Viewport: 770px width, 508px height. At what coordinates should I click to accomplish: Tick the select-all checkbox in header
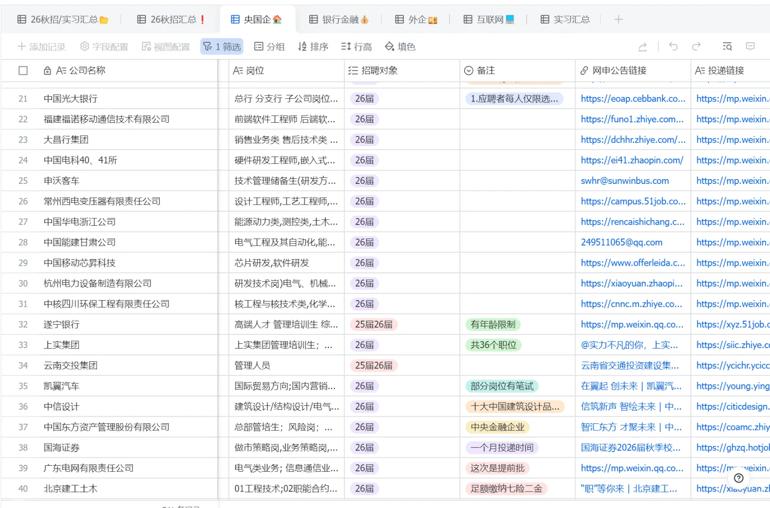tap(23, 71)
